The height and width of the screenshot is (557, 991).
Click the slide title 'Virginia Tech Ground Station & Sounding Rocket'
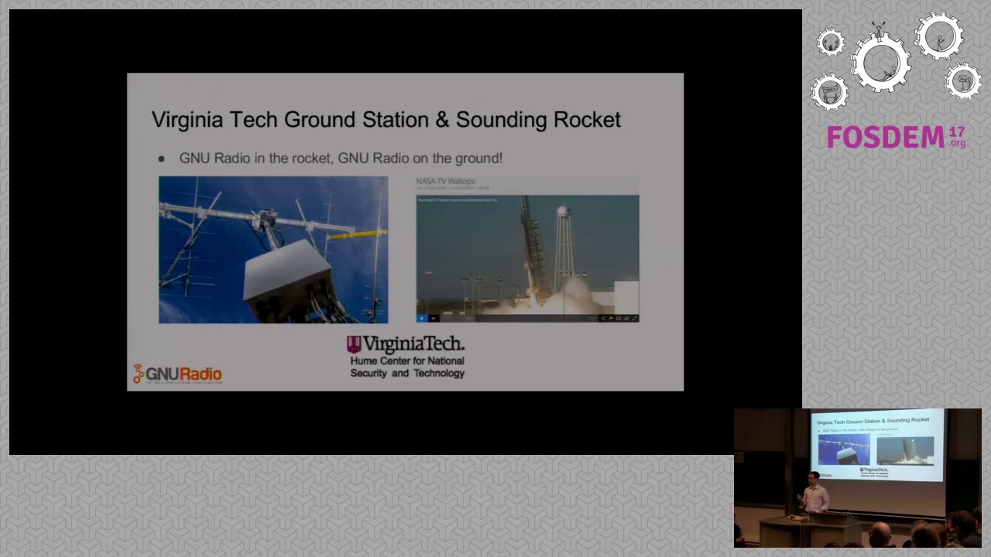point(386,120)
